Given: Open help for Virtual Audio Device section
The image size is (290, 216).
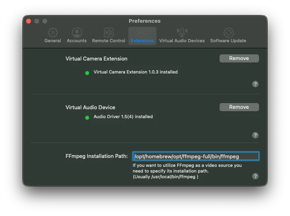Looking at the screenshot, I should (x=255, y=135).
